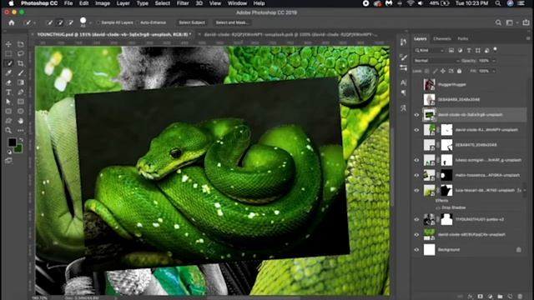Select the Pen tool
The image size is (534, 300).
click(x=21, y=92)
